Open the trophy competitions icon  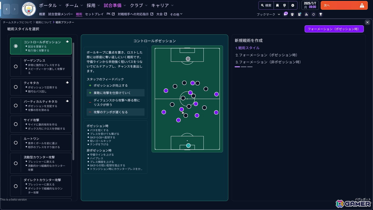pyautogui.click(x=321, y=14)
